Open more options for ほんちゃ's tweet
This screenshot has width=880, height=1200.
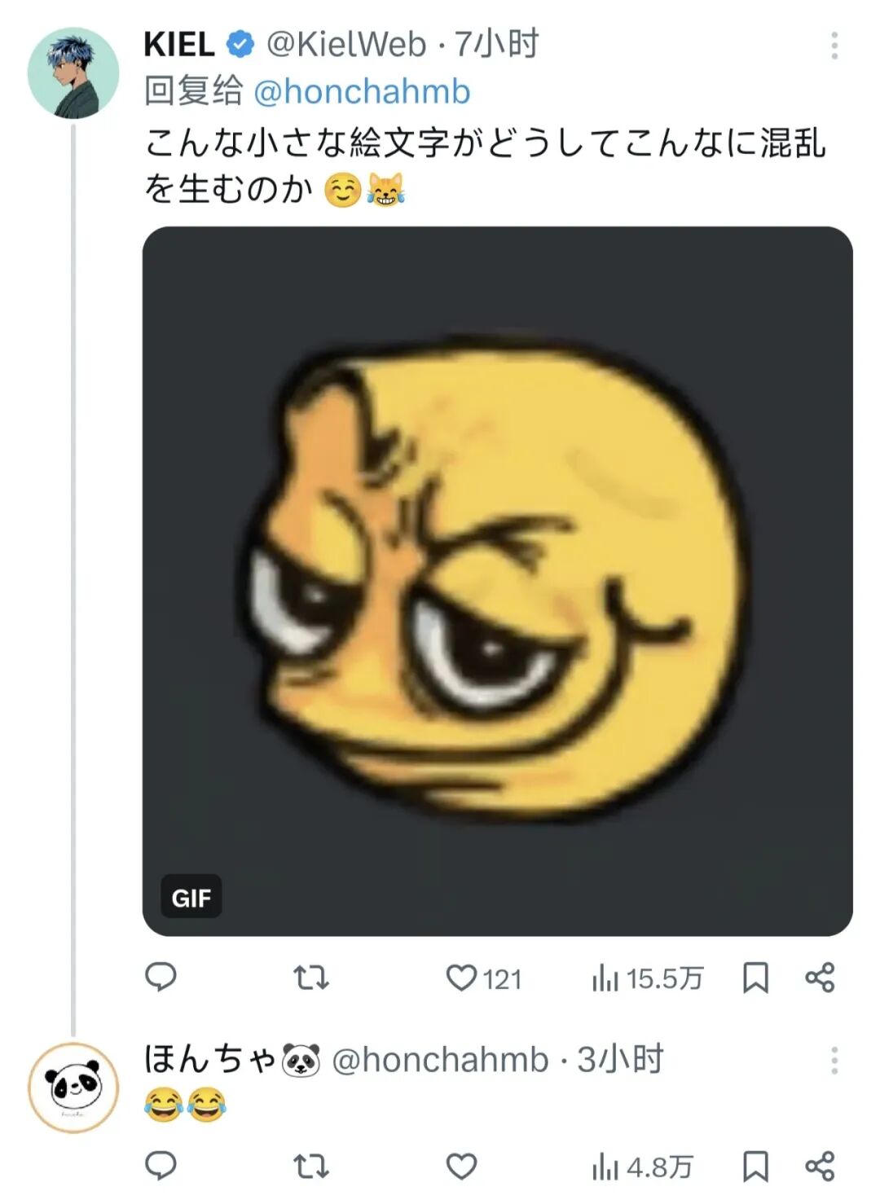pyautogui.click(x=834, y=1061)
